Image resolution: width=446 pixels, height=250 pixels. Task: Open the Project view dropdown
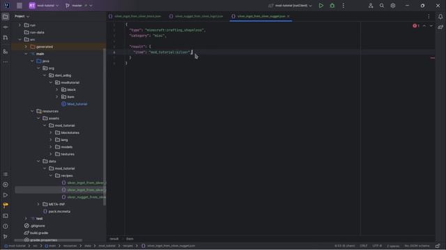pos(22,17)
